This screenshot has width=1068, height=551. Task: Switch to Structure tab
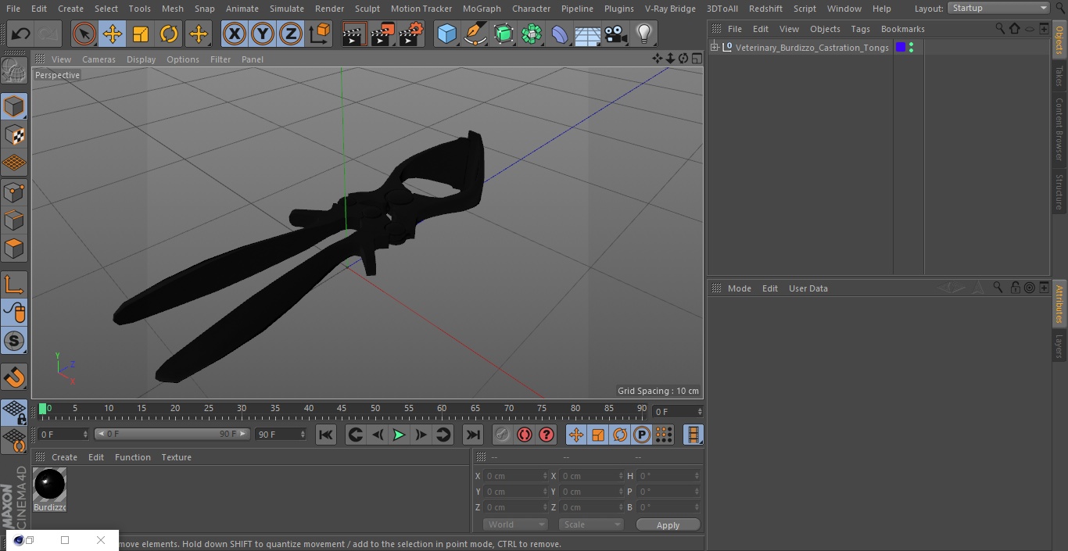[x=1059, y=191]
